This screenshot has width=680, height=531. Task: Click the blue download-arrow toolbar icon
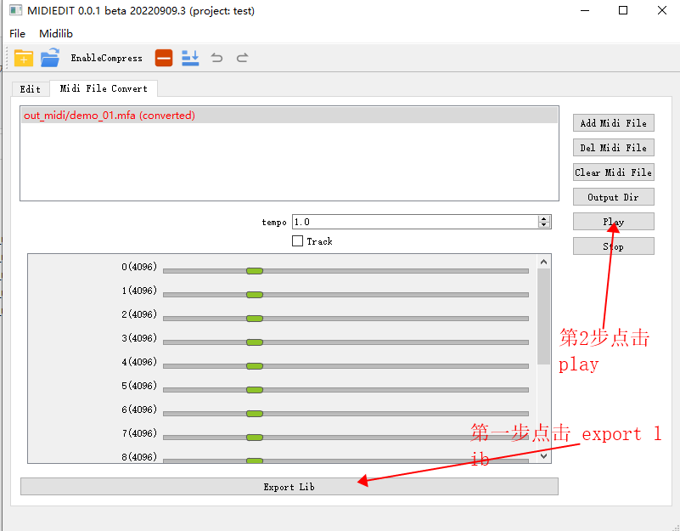pyautogui.click(x=190, y=58)
